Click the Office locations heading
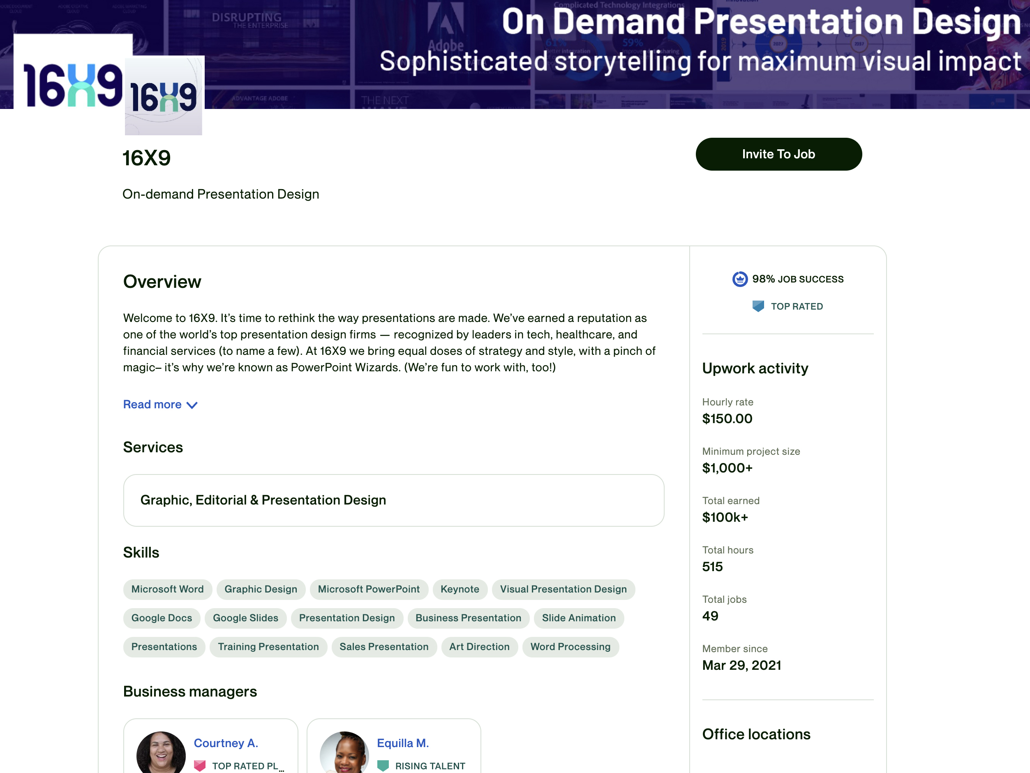 tap(756, 735)
